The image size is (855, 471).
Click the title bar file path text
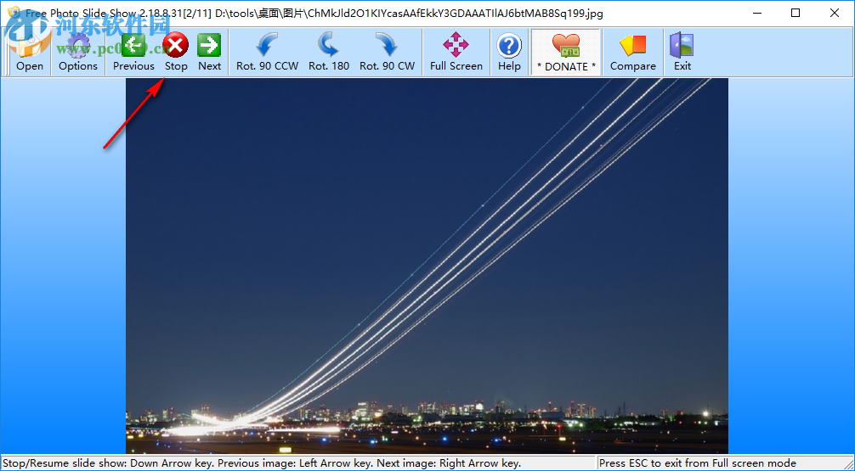(409, 13)
